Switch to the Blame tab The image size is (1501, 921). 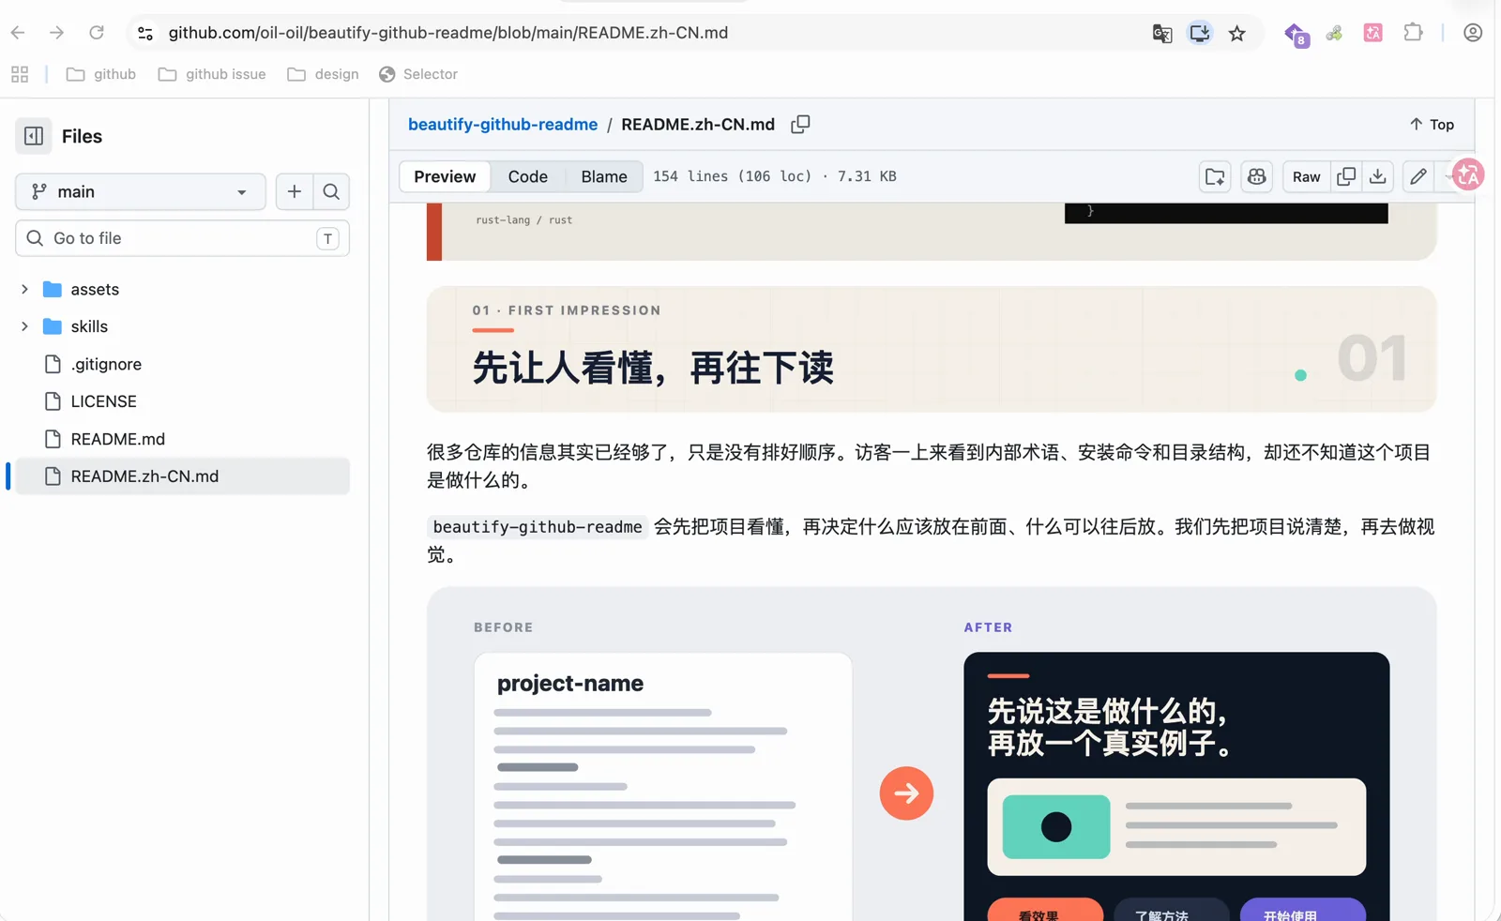pyautogui.click(x=604, y=176)
